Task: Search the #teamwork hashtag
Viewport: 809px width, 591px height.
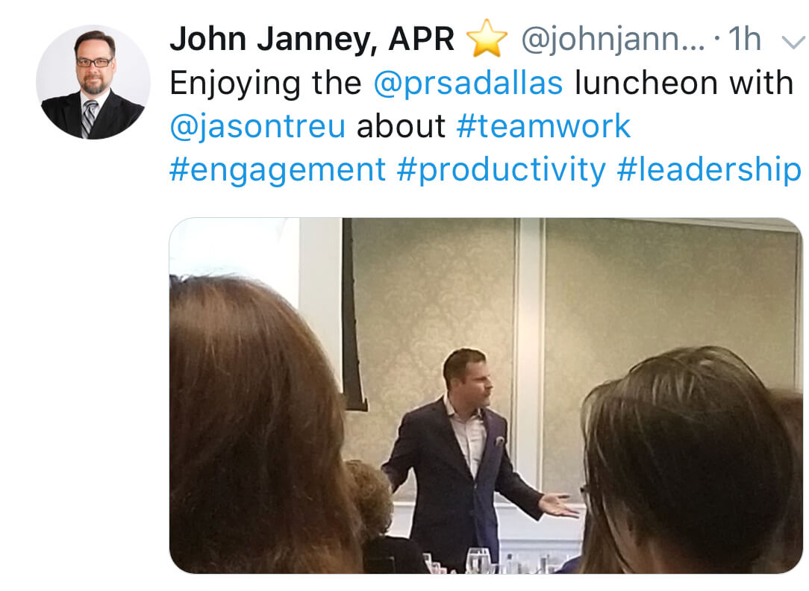Action: (x=544, y=126)
